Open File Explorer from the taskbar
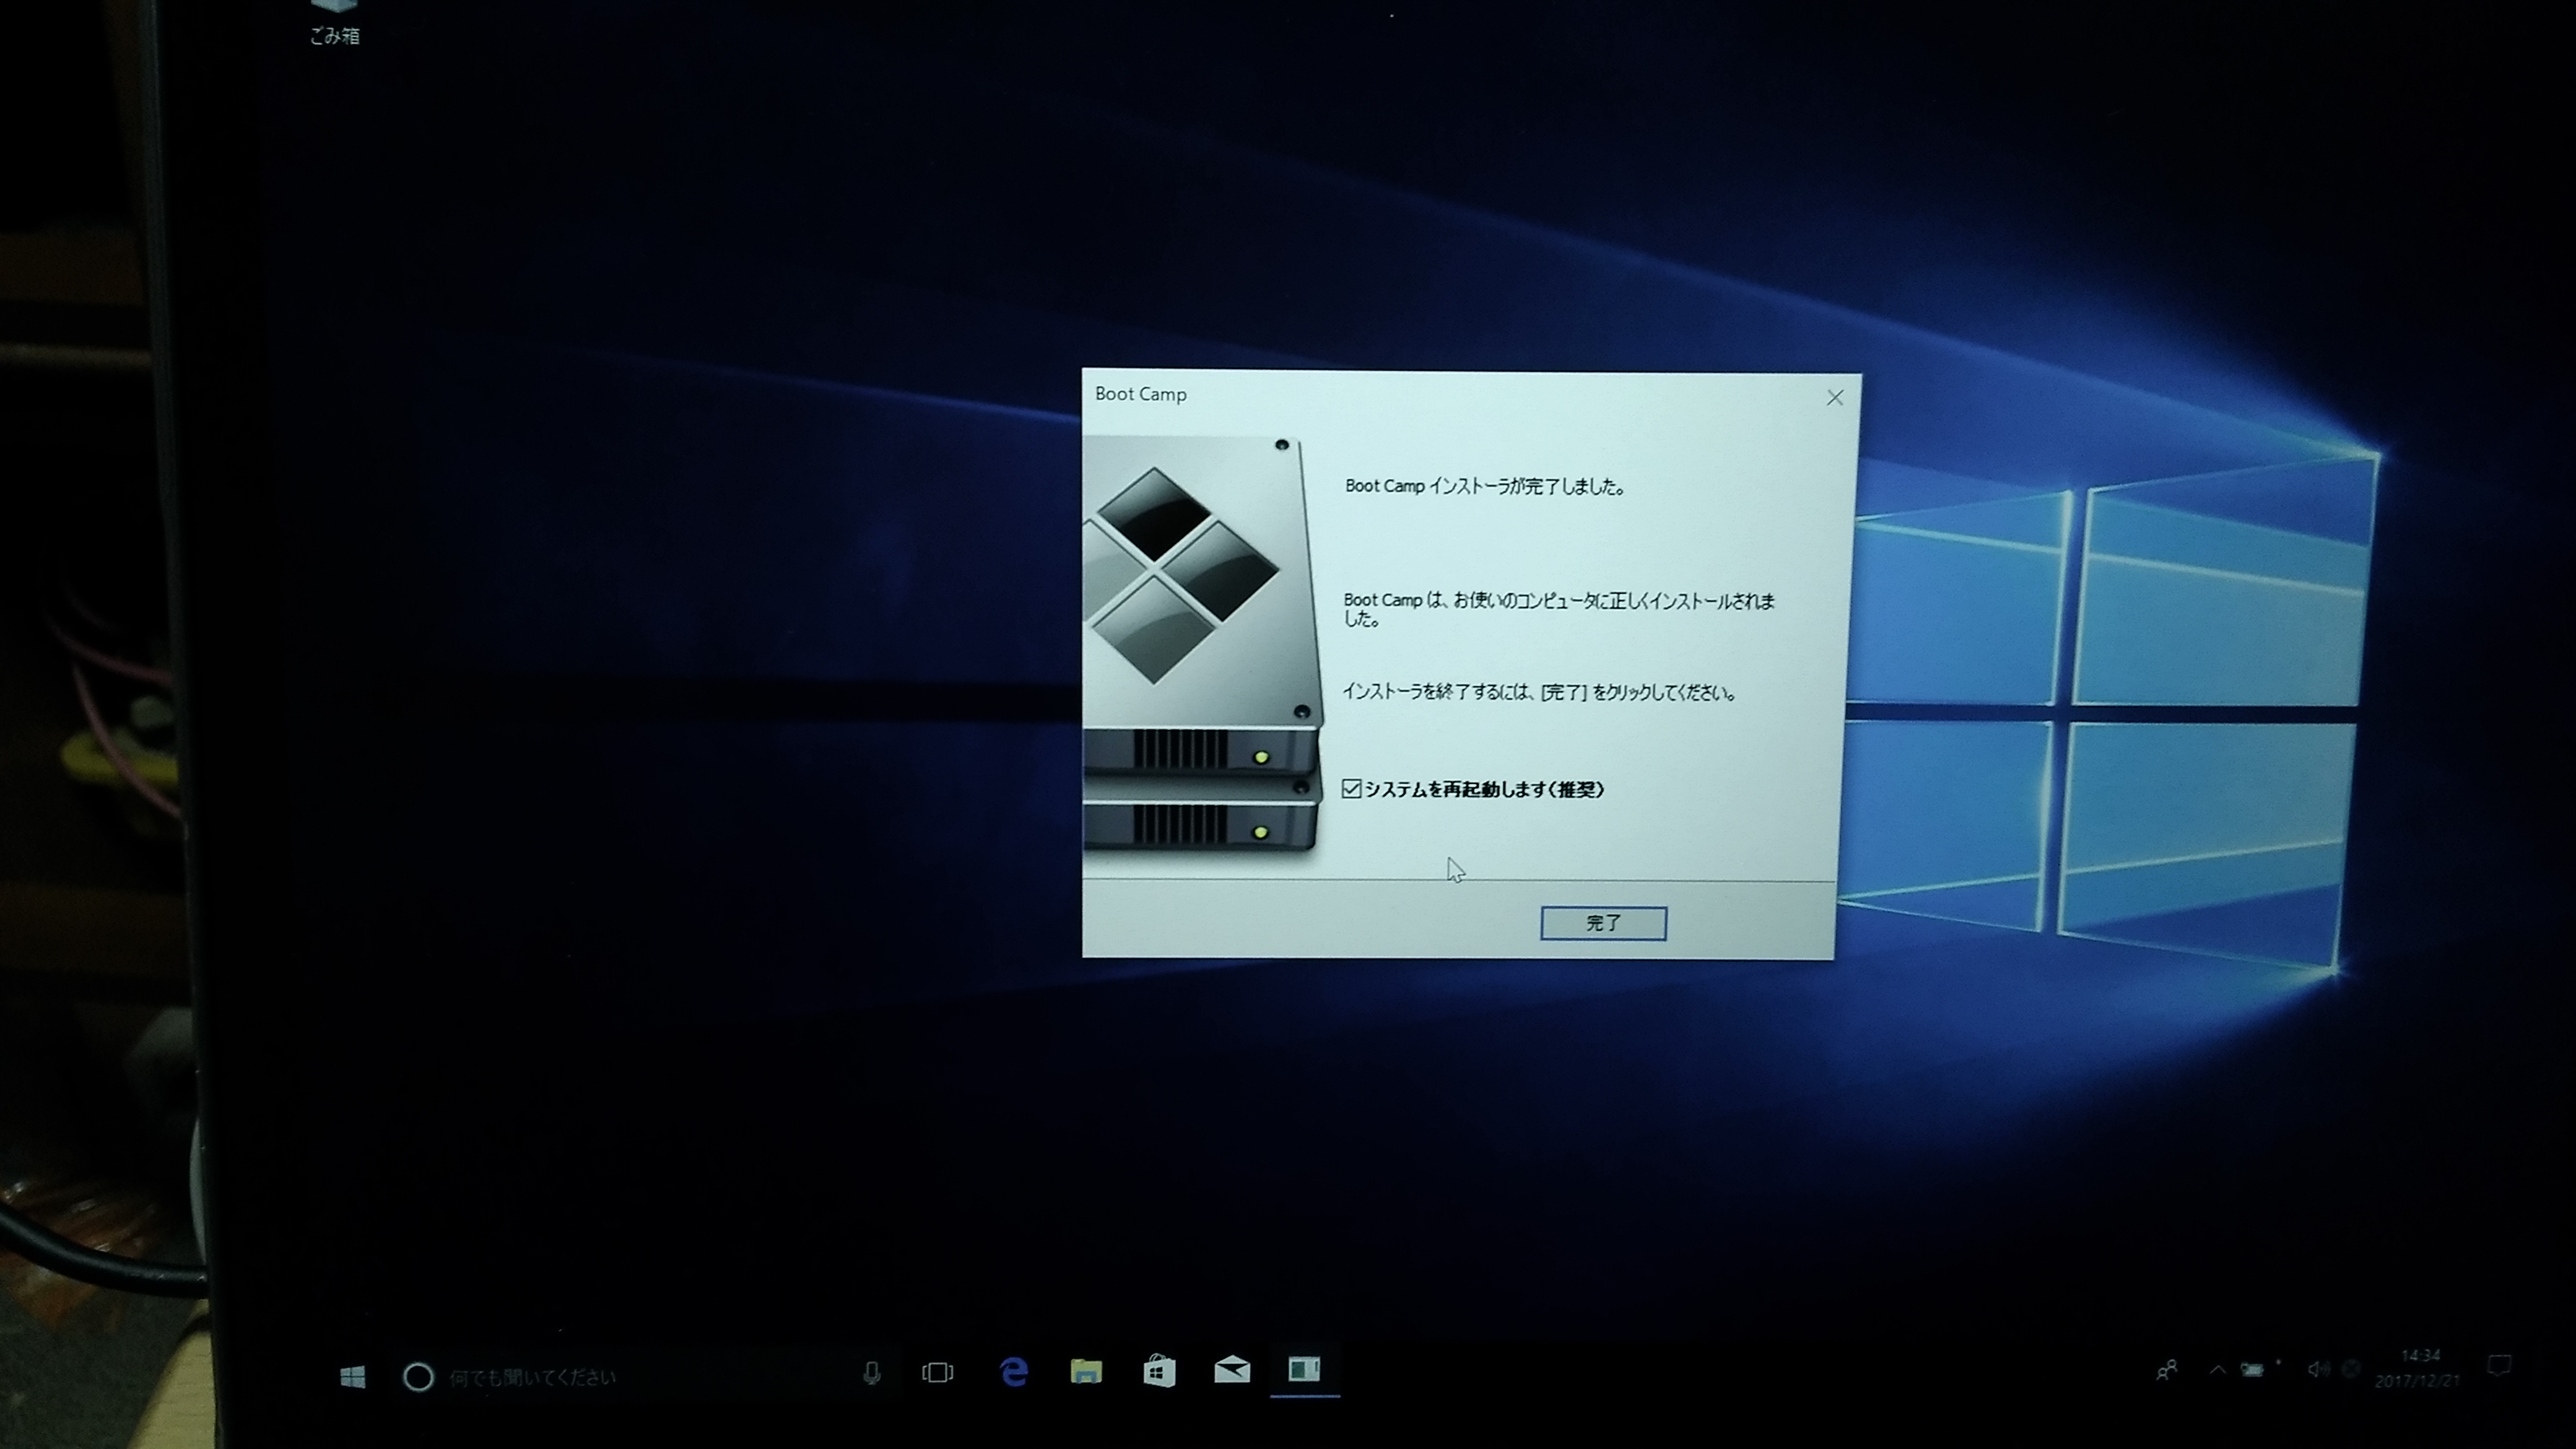The image size is (2576, 1449). (1086, 1371)
